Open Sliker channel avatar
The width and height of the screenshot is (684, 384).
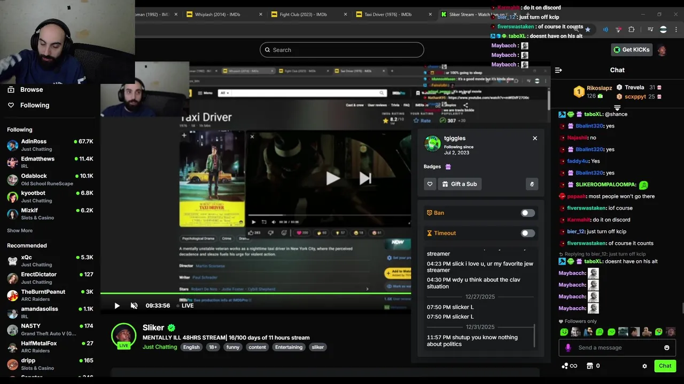click(123, 336)
